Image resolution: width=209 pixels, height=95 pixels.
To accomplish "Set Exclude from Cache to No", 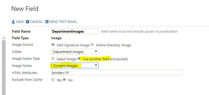I will (65, 80).
